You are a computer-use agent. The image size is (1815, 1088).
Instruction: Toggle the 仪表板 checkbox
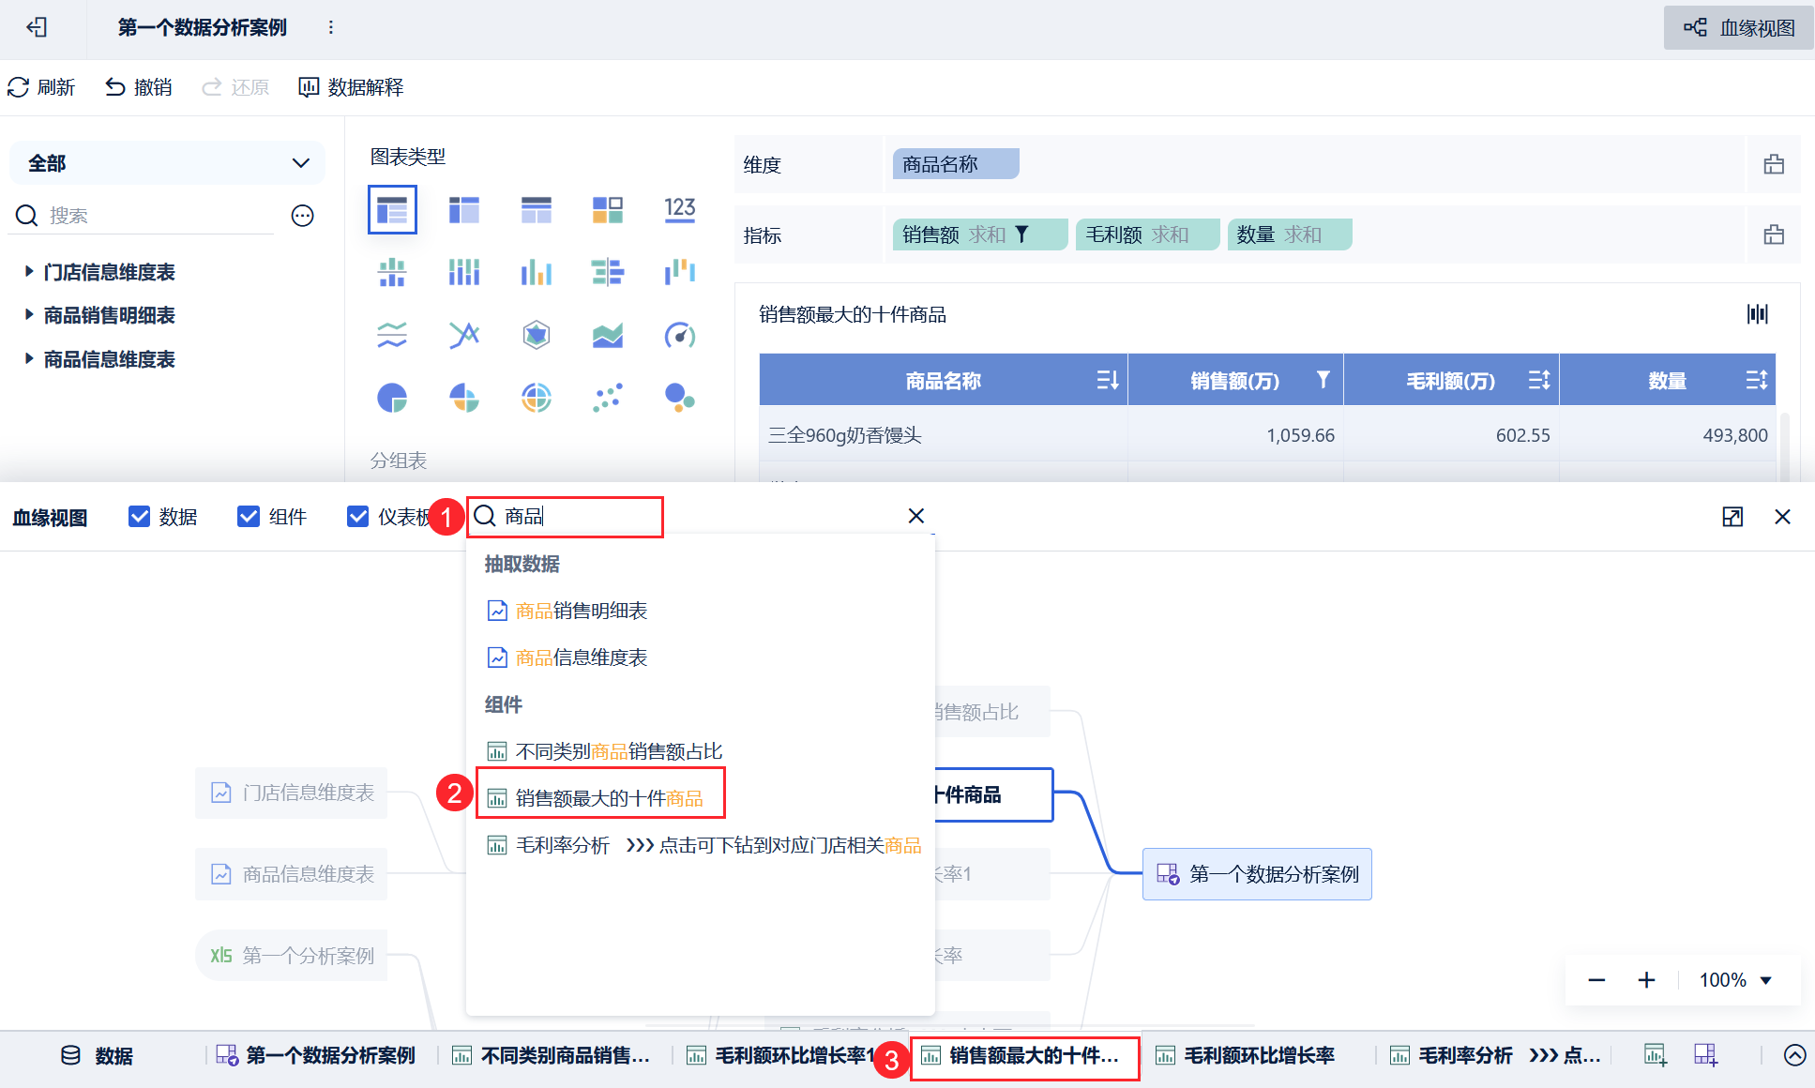click(x=357, y=517)
